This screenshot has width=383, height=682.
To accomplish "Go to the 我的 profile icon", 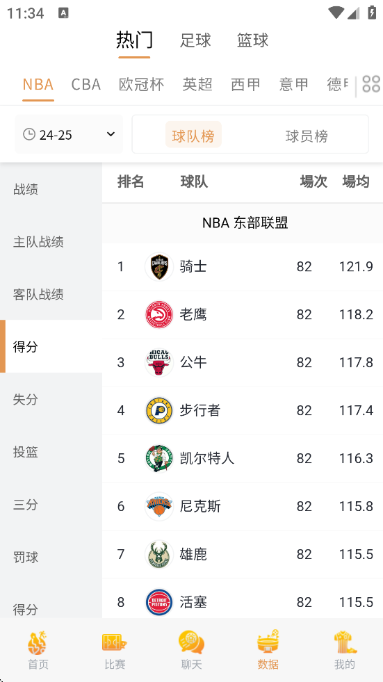I will (x=345, y=643).
